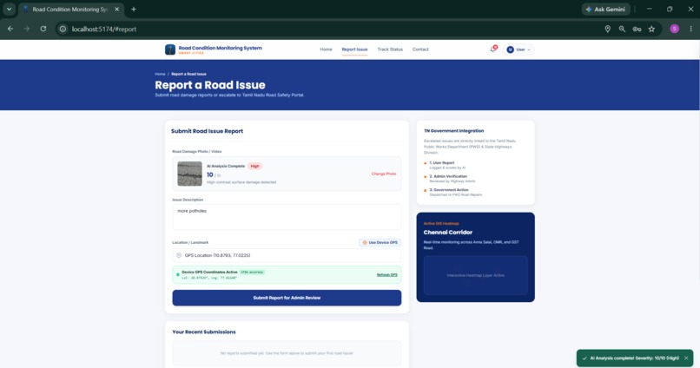Click the Interactive Heatmap Layer panel

475,275
